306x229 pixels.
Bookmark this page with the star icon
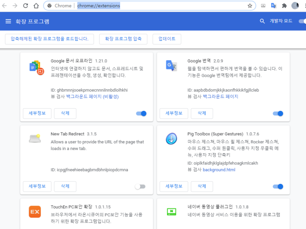point(250,6)
